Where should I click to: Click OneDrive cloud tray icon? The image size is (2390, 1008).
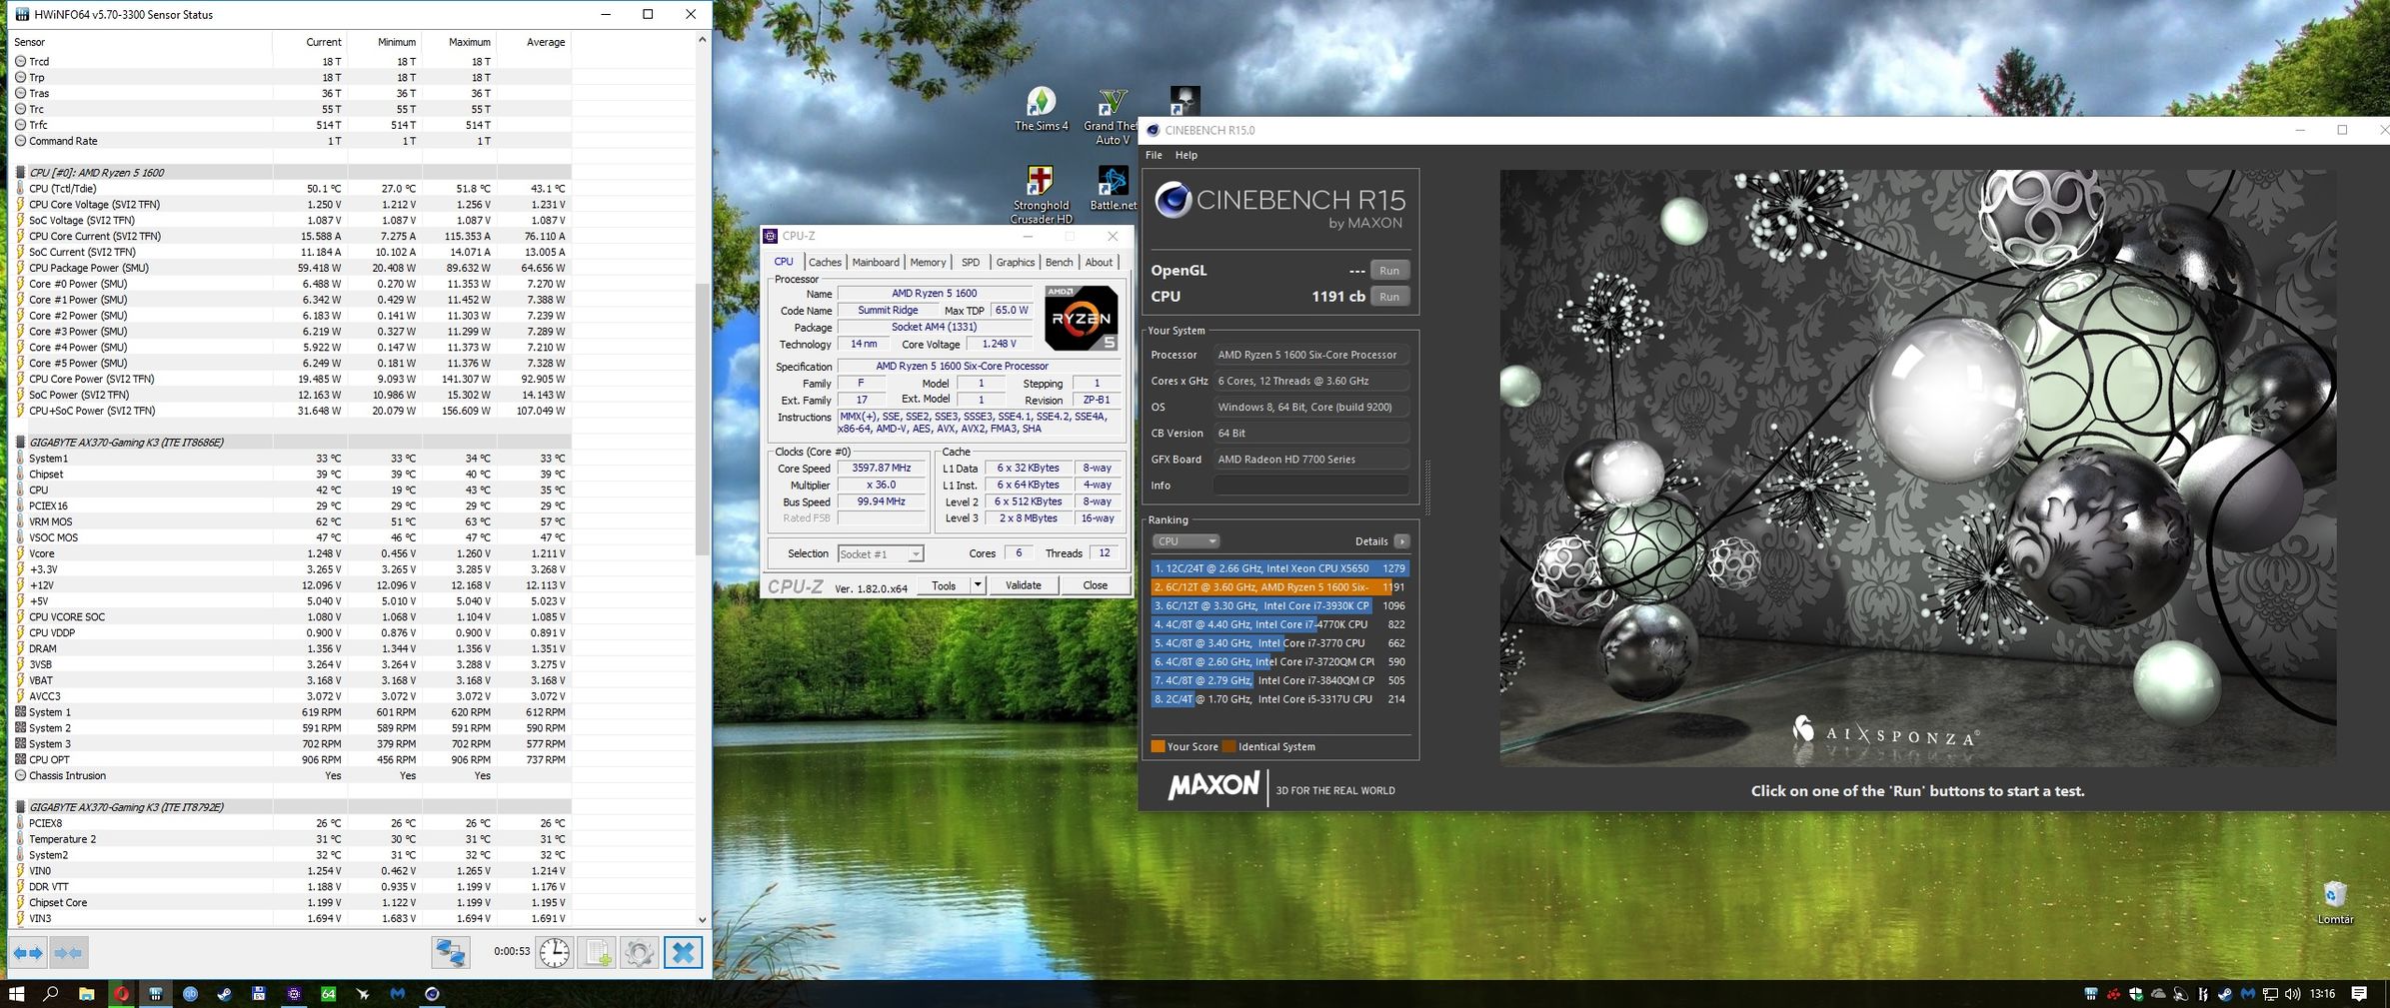click(2158, 994)
